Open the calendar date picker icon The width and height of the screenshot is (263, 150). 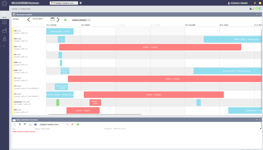(x=52, y=19)
